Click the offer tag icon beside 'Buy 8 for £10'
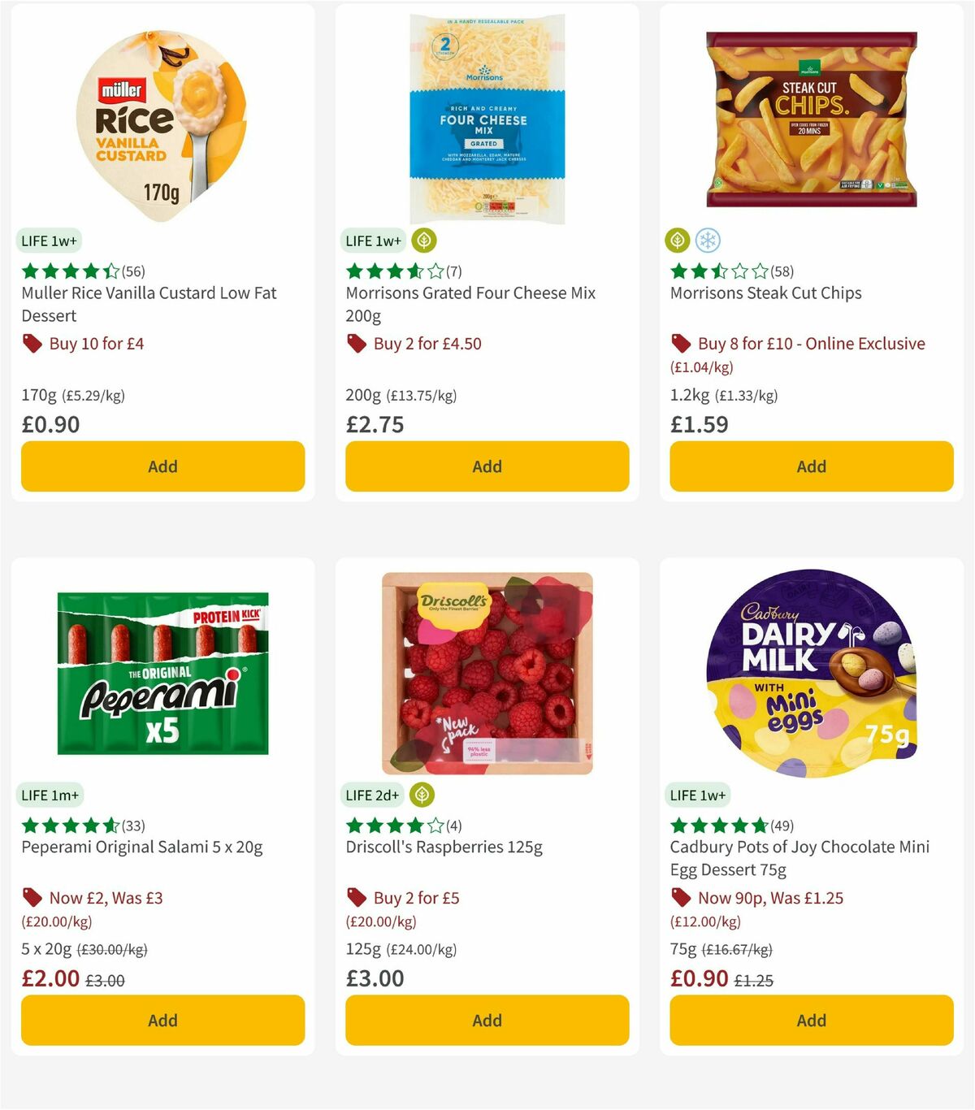Image resolution: width=975 pixels, height=1110 pixels. (681, 344)
